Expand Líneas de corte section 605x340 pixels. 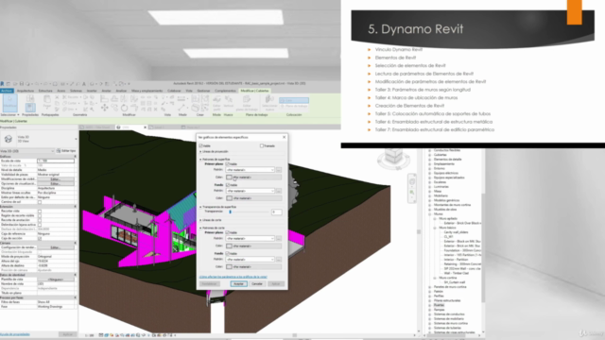coord(200,220)
